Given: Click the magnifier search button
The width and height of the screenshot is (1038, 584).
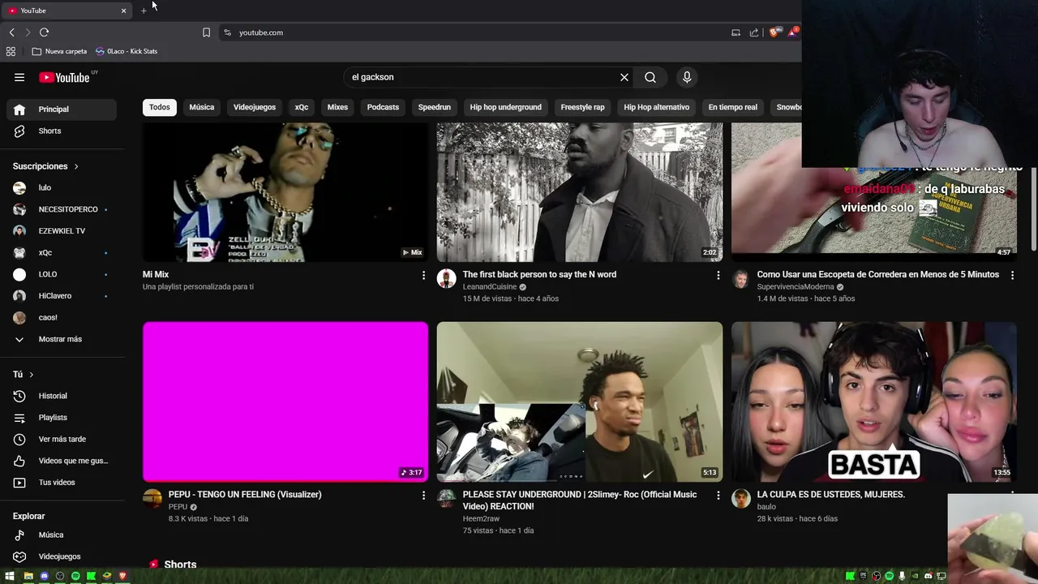Looking at the screenshot, I should click(650, 77).
